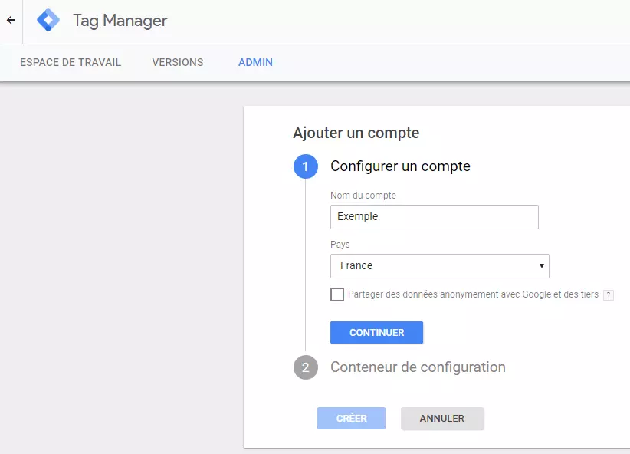Click the Continuer button
Image resolution: width=630 pixels, height=454 pixels.
tap(376, 333)
